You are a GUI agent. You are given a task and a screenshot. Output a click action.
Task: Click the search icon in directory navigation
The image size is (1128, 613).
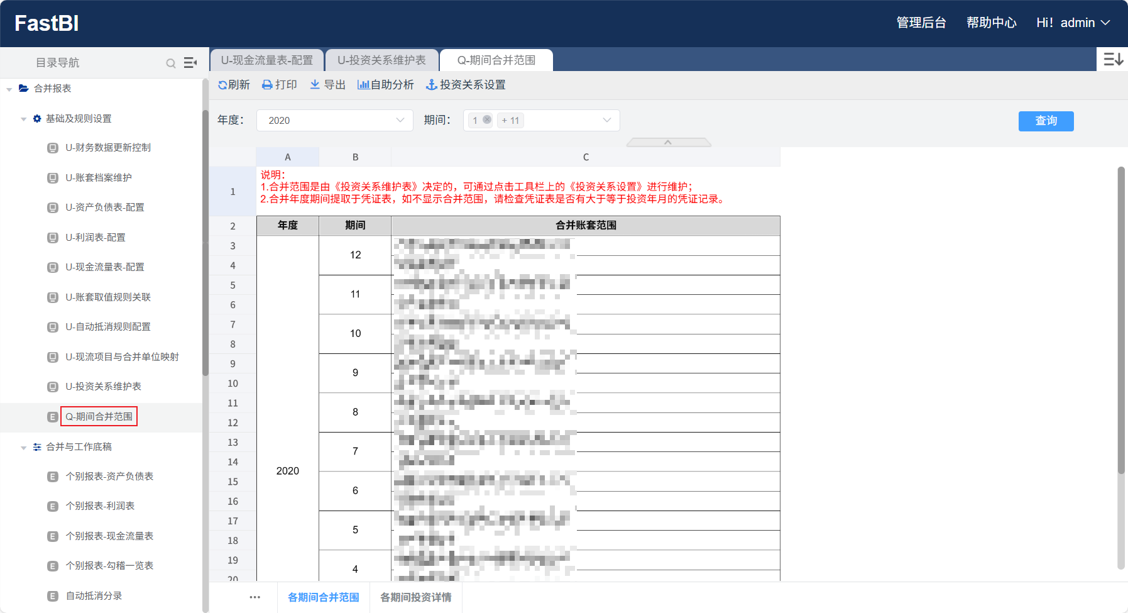click(x=170, y=63)
